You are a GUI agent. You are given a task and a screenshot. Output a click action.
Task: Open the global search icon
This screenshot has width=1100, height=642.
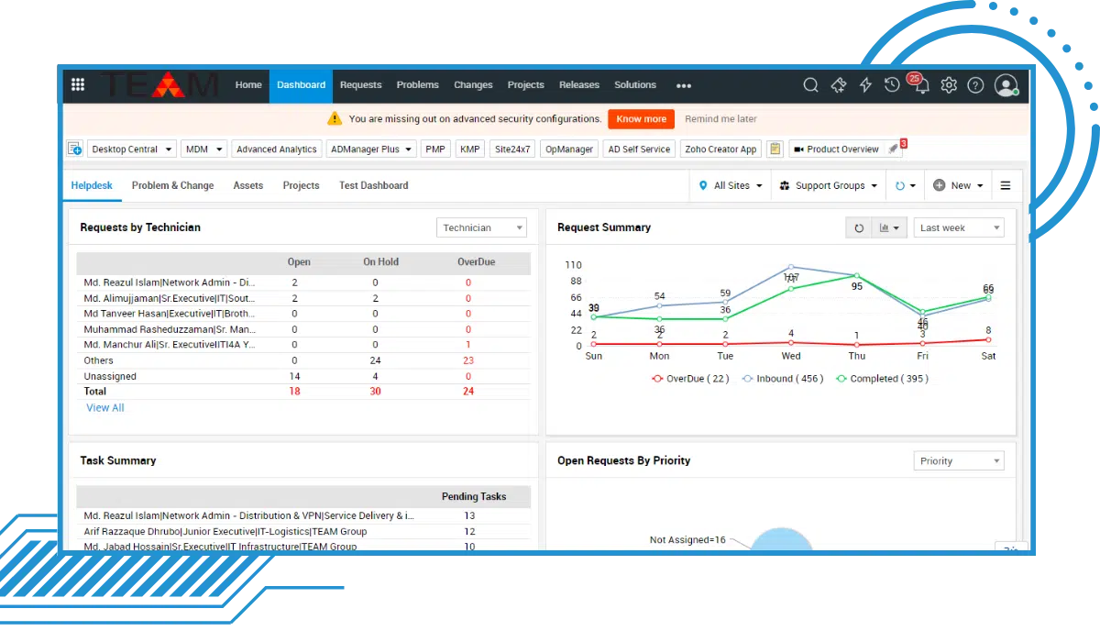[x=810, y=84]
